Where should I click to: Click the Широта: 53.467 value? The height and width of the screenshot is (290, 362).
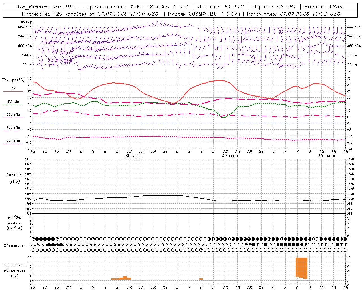click(x=274, y=7)
